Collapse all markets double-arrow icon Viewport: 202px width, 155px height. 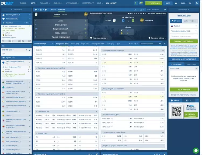point(165,44)
